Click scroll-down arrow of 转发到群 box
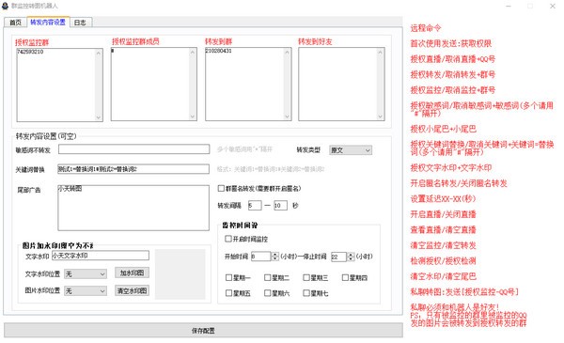 tap(287, 117)
